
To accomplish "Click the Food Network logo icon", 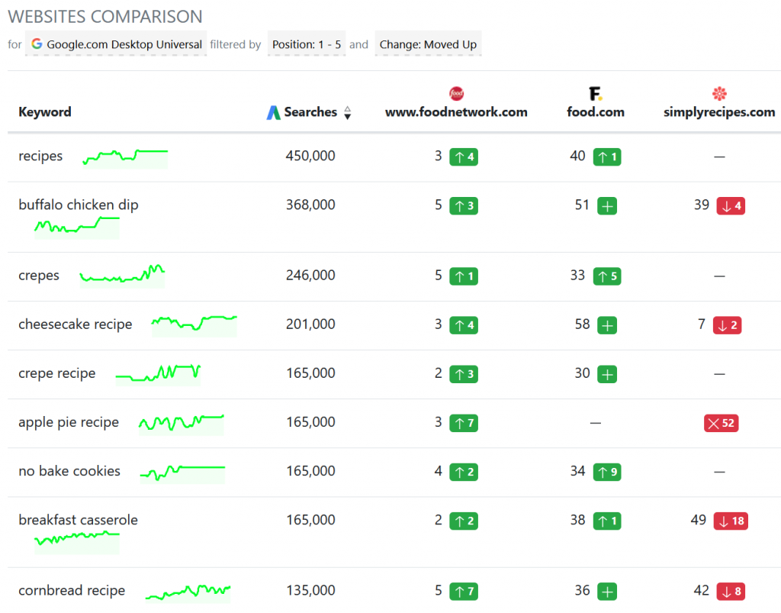I will click(x=456, y=93).
